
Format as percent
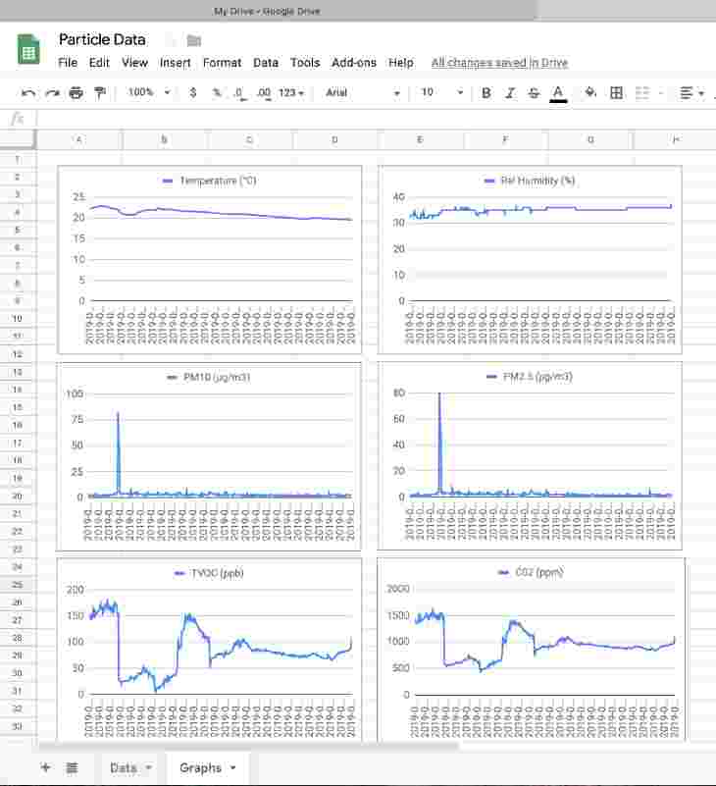(217, 93)
